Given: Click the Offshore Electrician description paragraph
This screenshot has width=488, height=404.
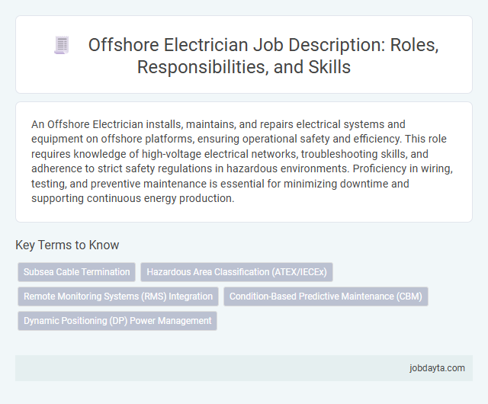Looking at the screenshot, I should [x=242, y=162].
